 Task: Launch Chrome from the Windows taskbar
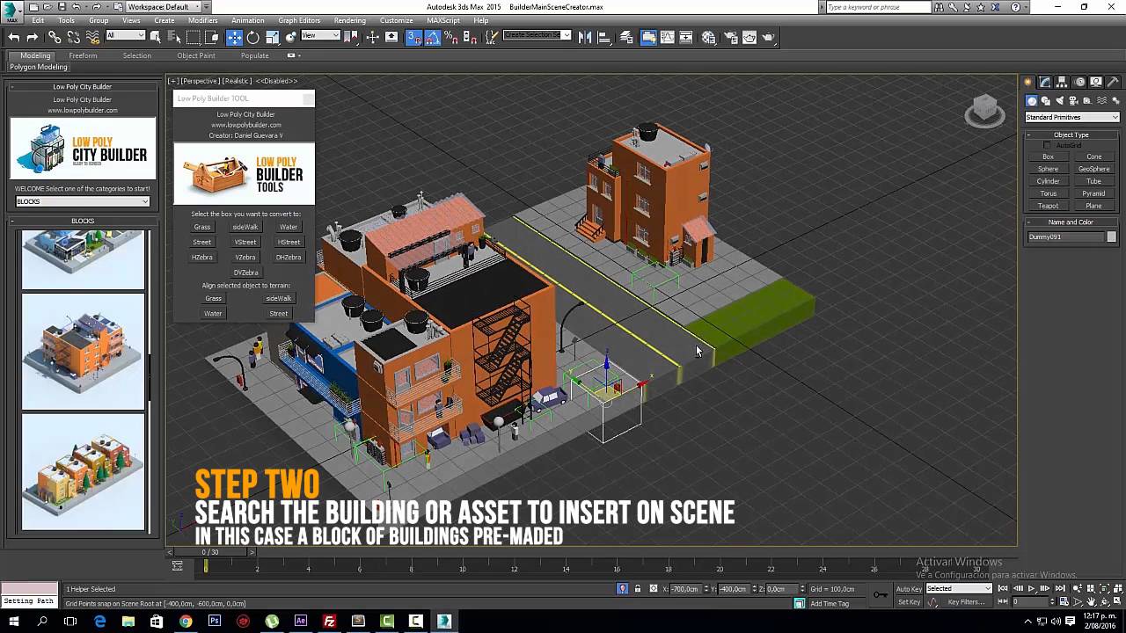[x=186, y=621]
